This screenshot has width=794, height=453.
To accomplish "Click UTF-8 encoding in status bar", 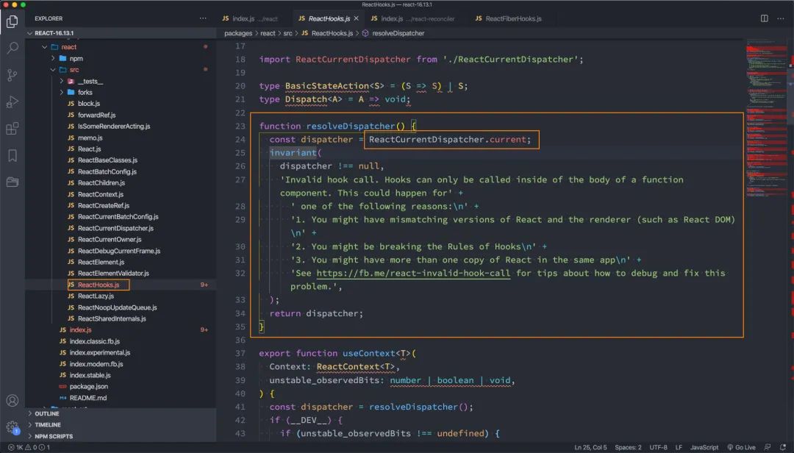I will (658, 447).
